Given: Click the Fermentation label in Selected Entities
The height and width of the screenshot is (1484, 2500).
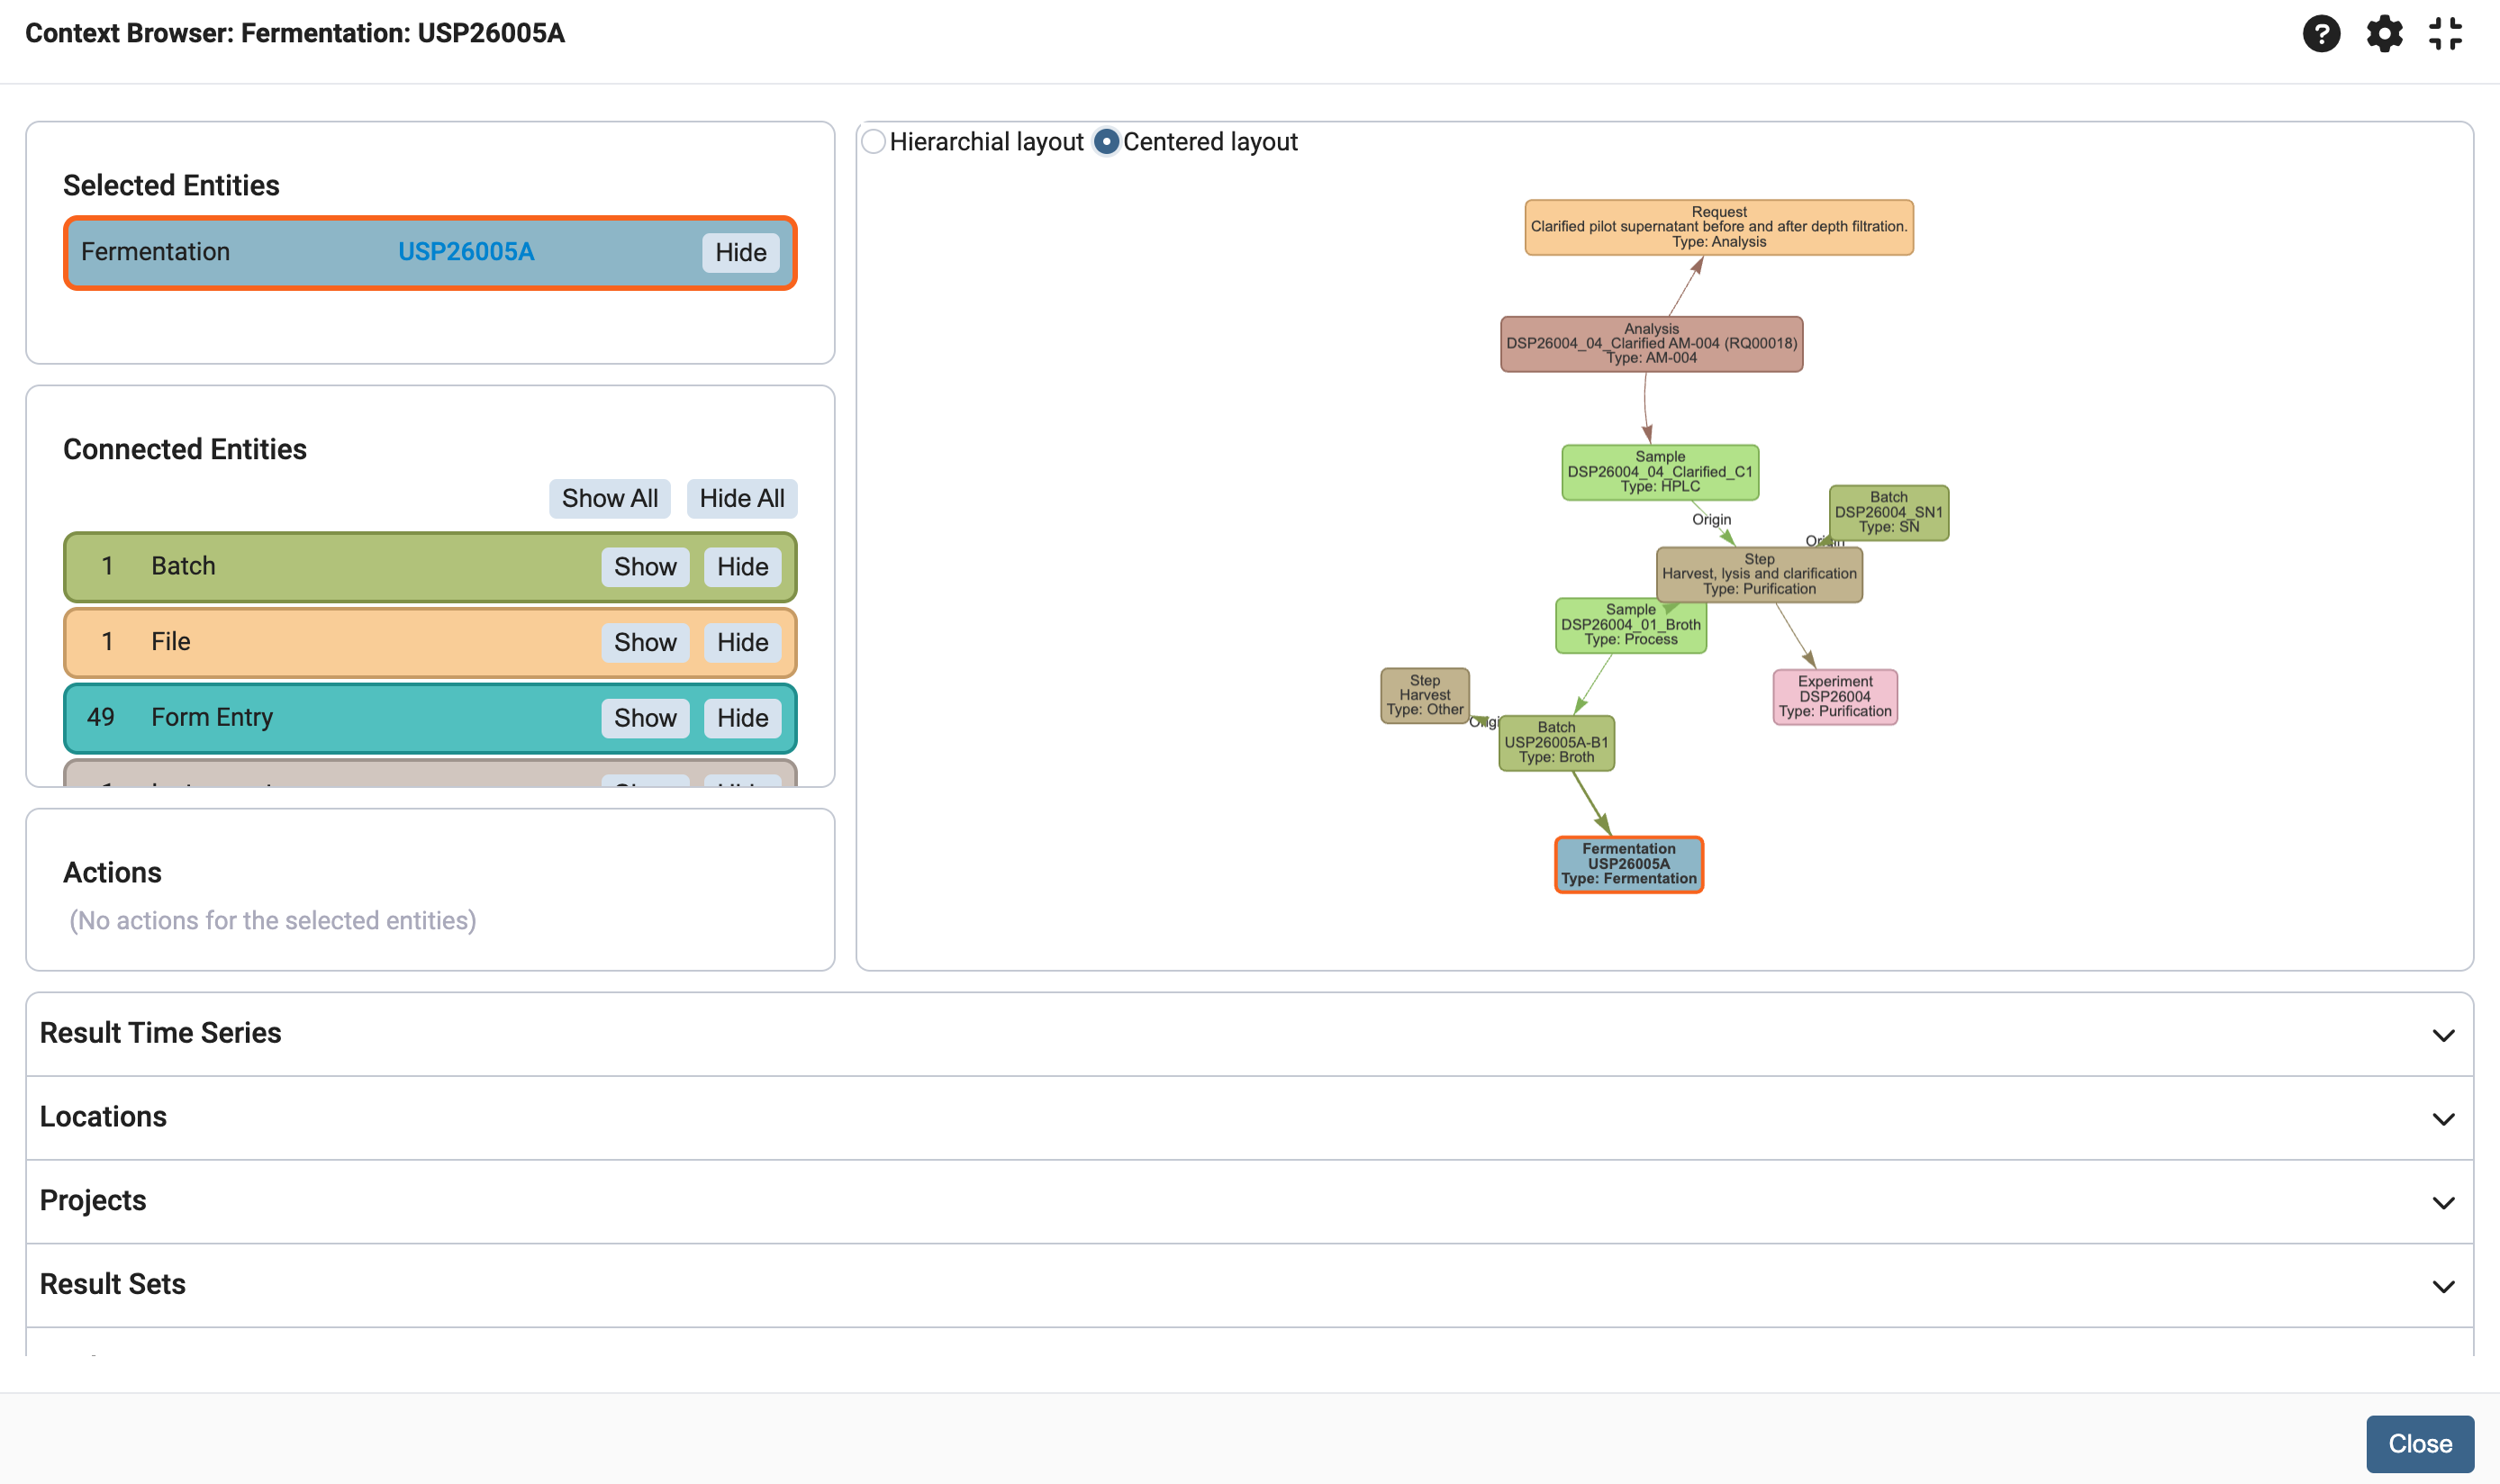Looking at the screenshot, I should [155, 252].
